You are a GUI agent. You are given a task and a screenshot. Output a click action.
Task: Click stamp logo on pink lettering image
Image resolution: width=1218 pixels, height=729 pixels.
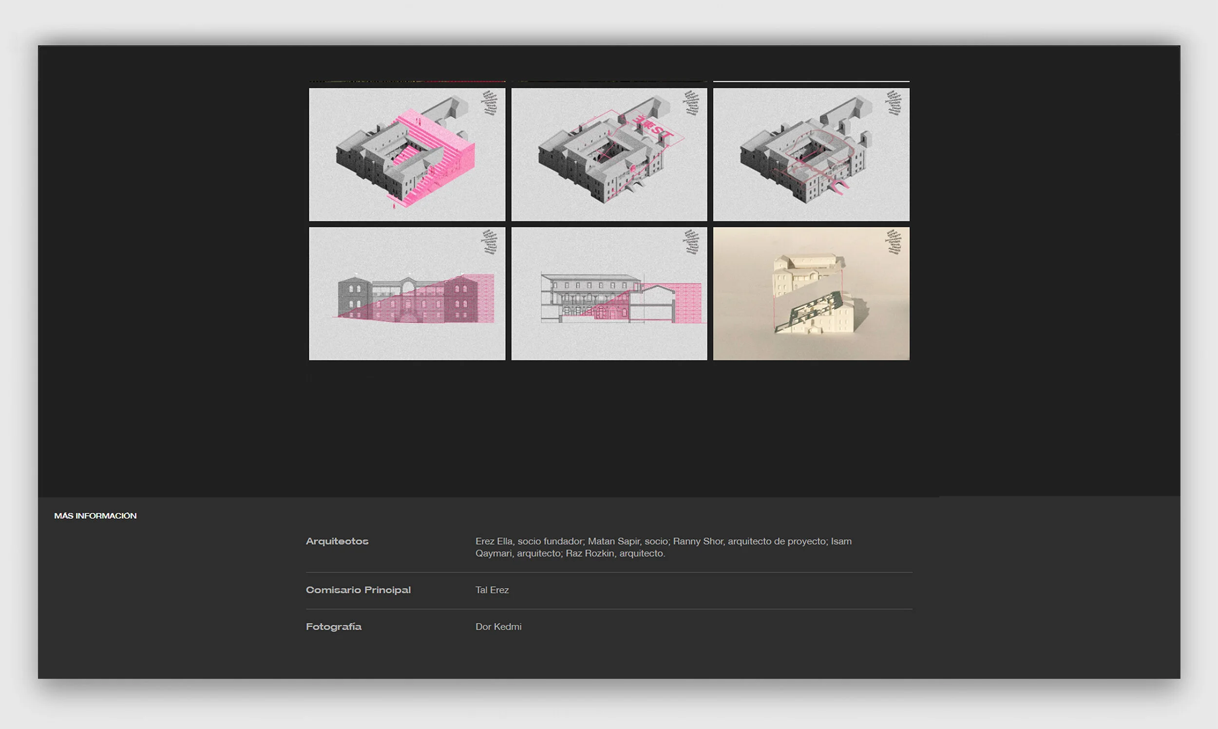(x=692, y=103)
